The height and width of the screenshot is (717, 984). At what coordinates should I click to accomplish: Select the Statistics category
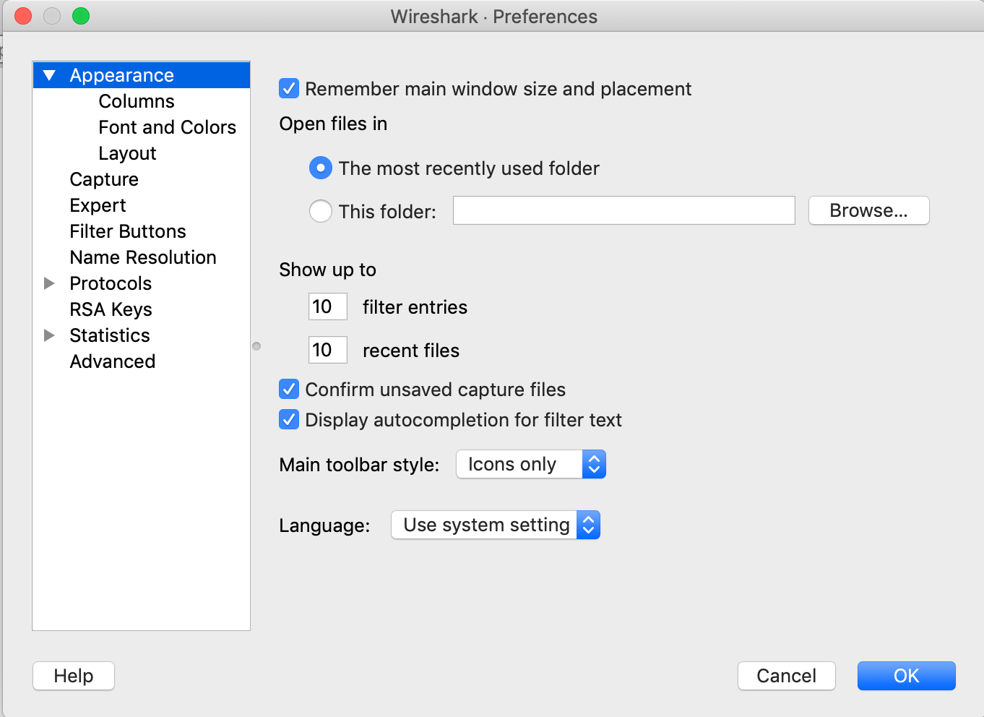click(x=110, y=335)
